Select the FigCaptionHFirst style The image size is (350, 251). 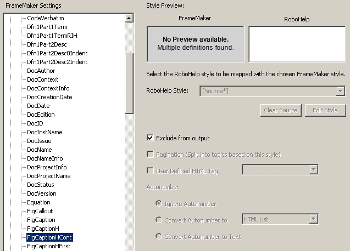pos(49,246)
